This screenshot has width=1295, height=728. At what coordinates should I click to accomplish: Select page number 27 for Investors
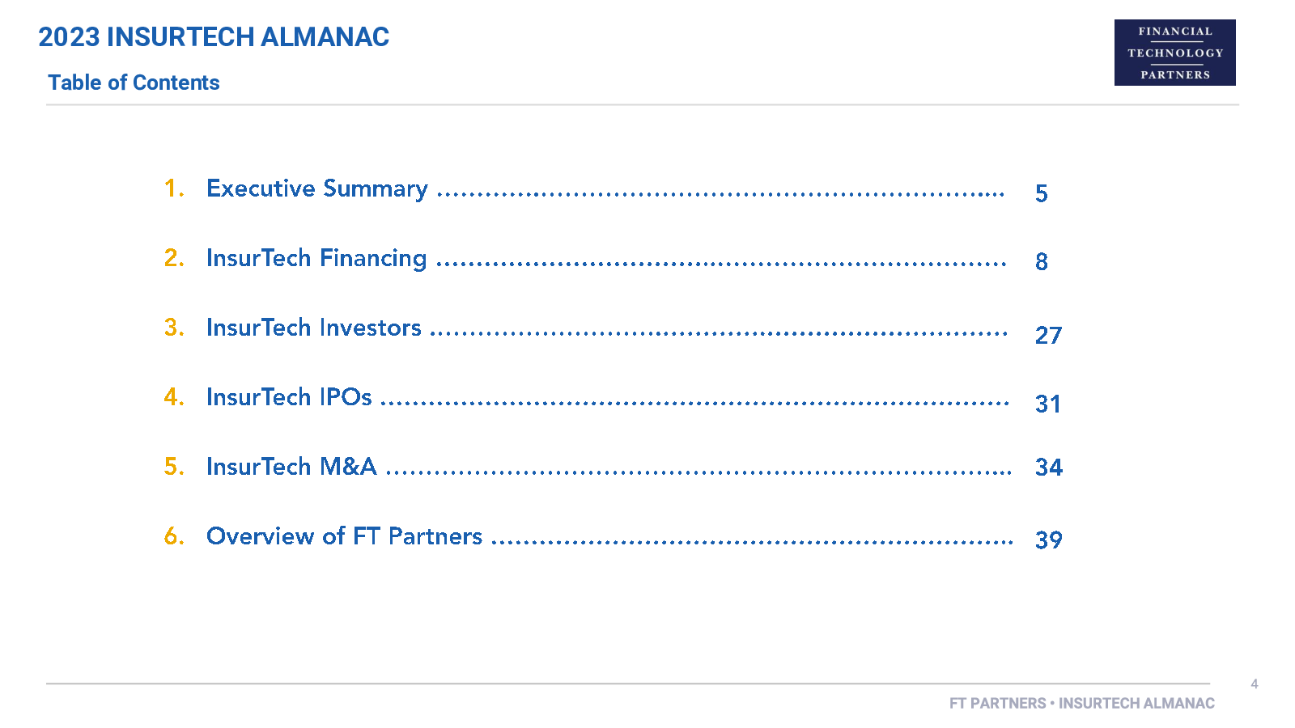[1048, 335]
